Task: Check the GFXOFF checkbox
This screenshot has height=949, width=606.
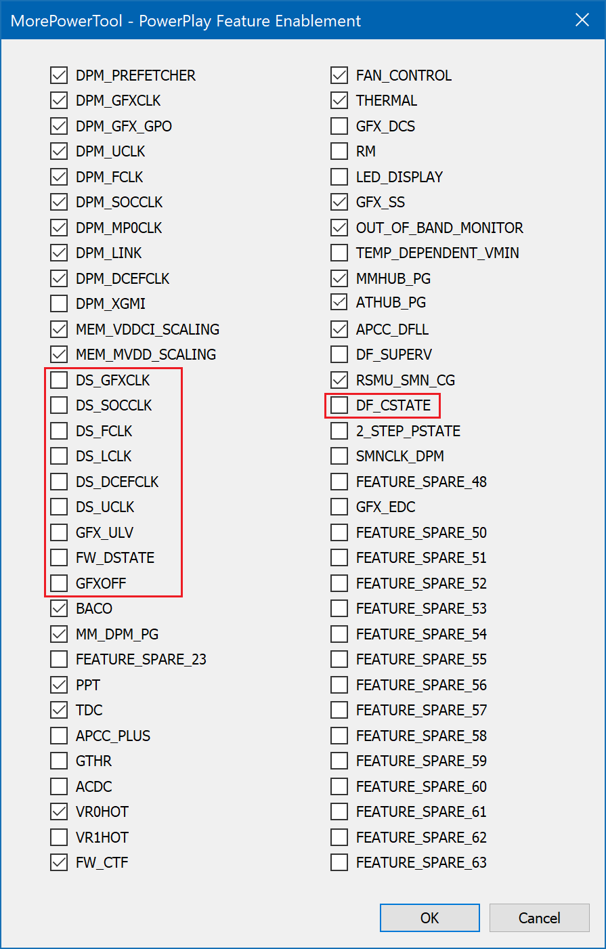Action: tap(60, 583)
